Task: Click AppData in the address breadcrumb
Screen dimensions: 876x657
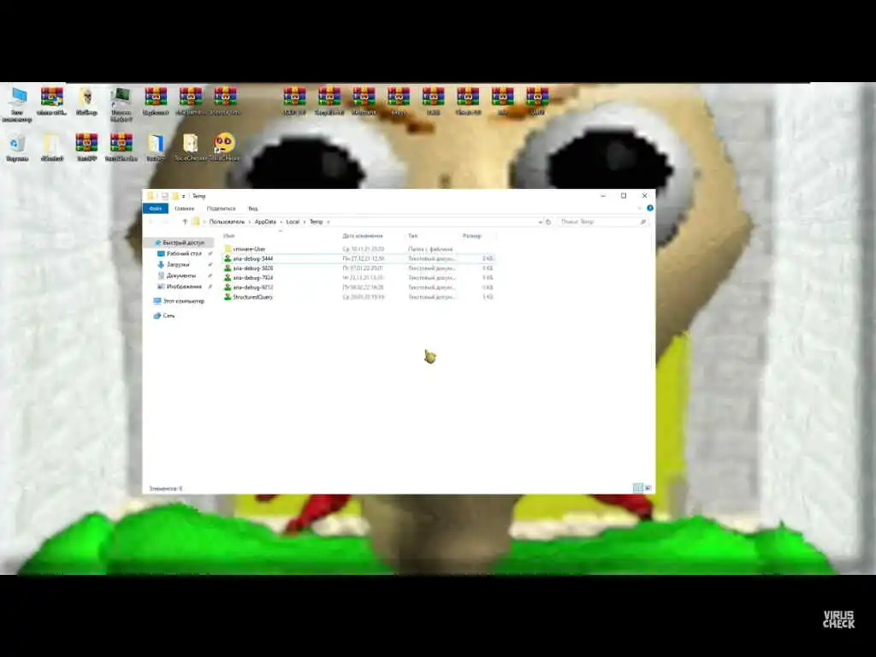Action: 265,222
